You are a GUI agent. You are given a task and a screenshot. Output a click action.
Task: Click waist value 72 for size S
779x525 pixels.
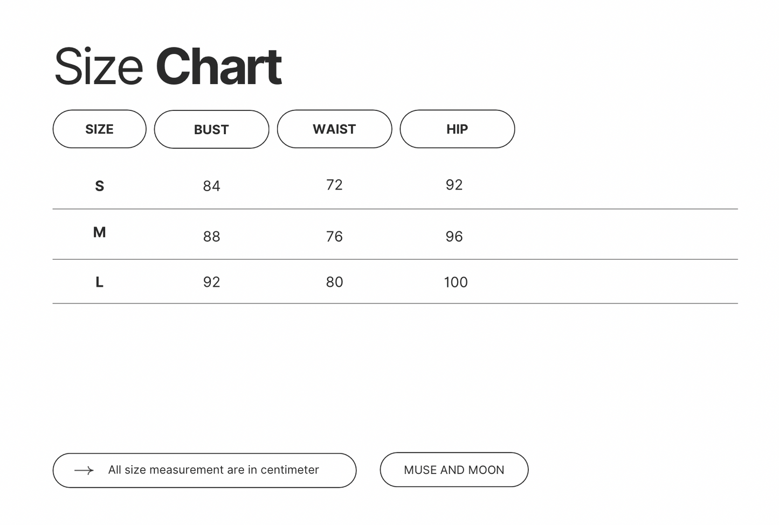pyautogui.click(x=334, y=185)
